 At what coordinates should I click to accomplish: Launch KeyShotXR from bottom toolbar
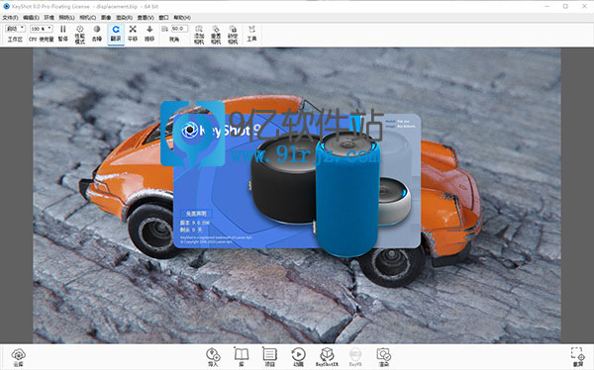pos(327,357)
